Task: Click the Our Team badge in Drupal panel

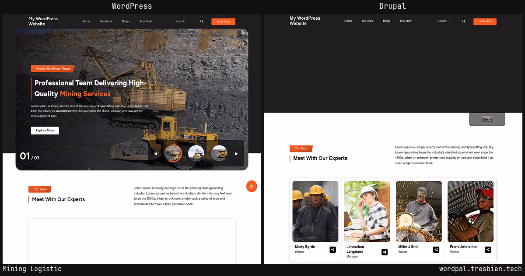Action: coord(301,149)
